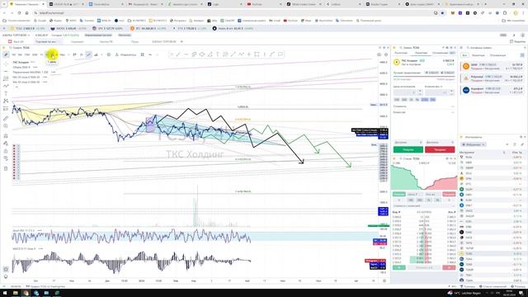Show Лимитные active orders tab
This screenshot has height=297, width=528.
(478, 55)
